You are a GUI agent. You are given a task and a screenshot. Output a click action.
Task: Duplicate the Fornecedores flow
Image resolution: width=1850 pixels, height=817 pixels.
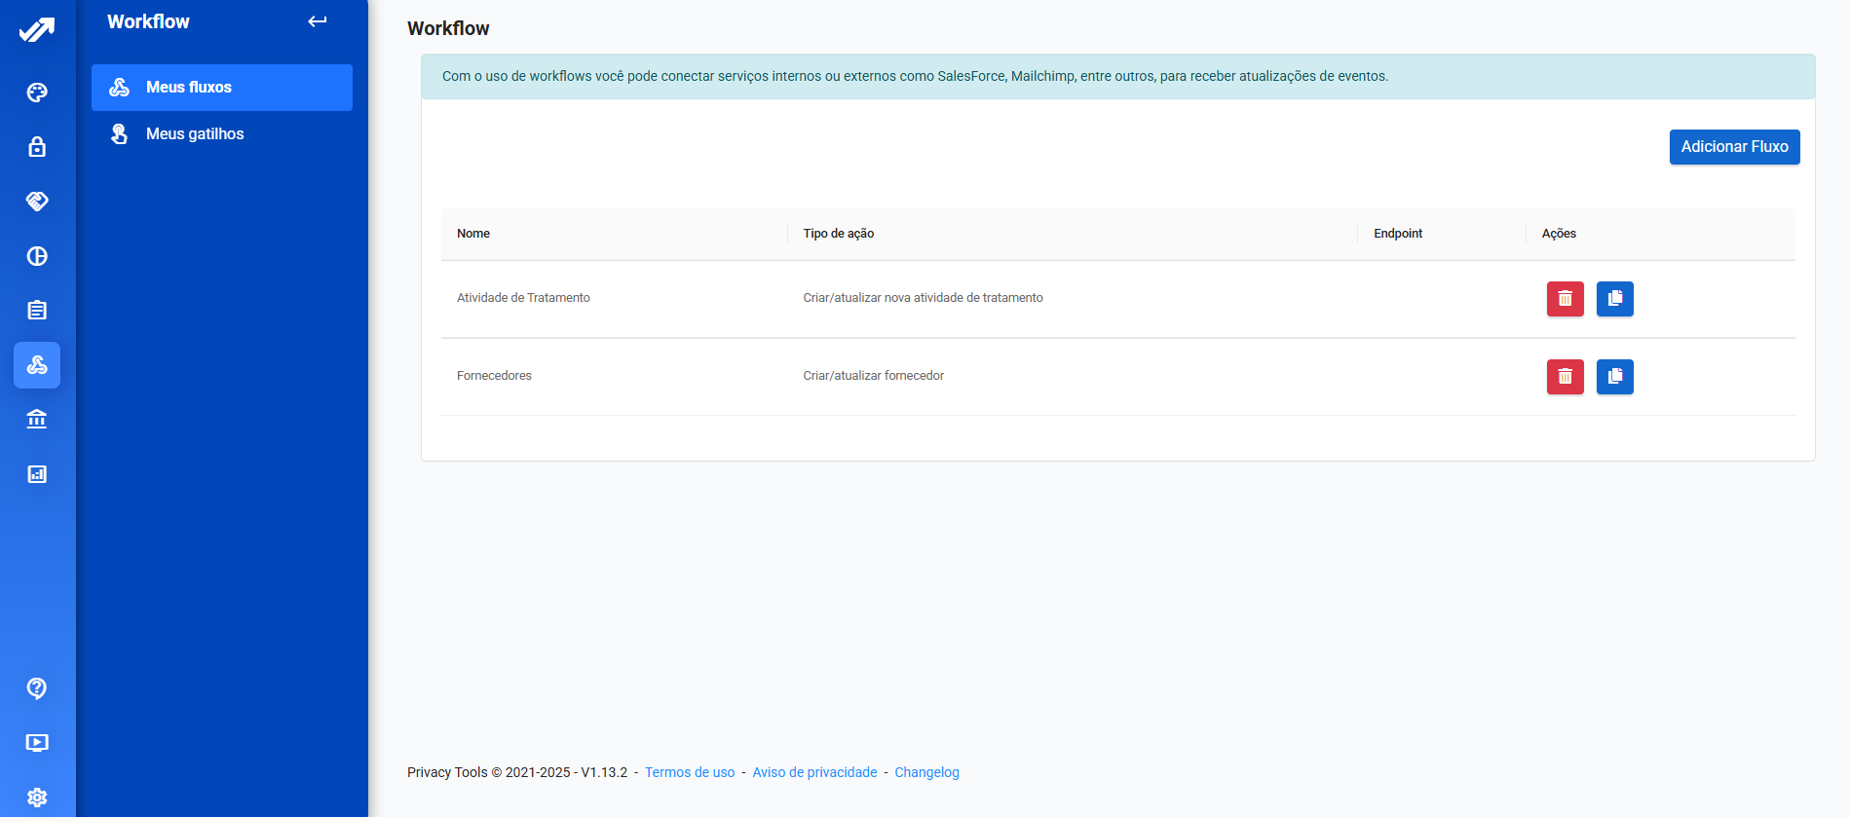(x=1614, y=377)
